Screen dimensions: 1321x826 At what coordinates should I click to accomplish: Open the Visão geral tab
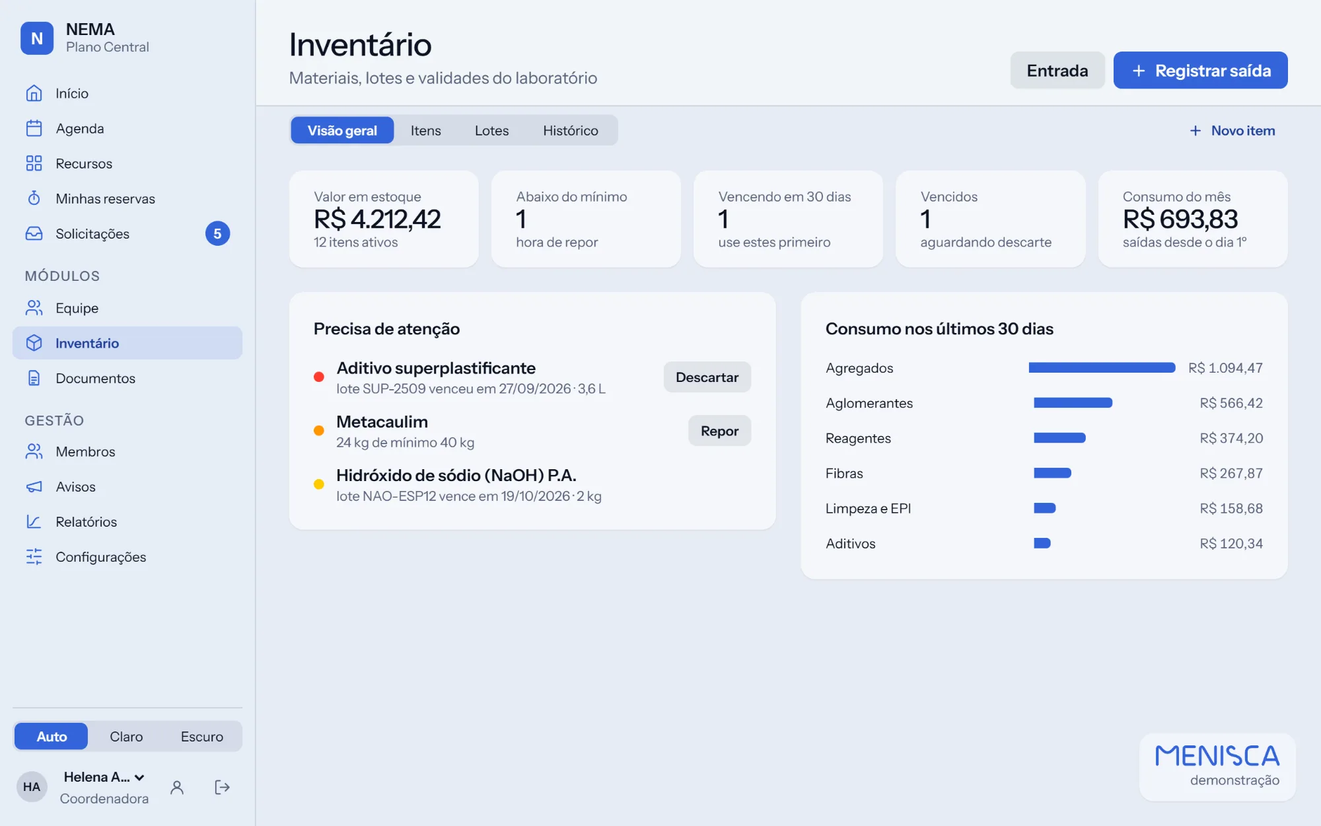click(x=342, y=130)
